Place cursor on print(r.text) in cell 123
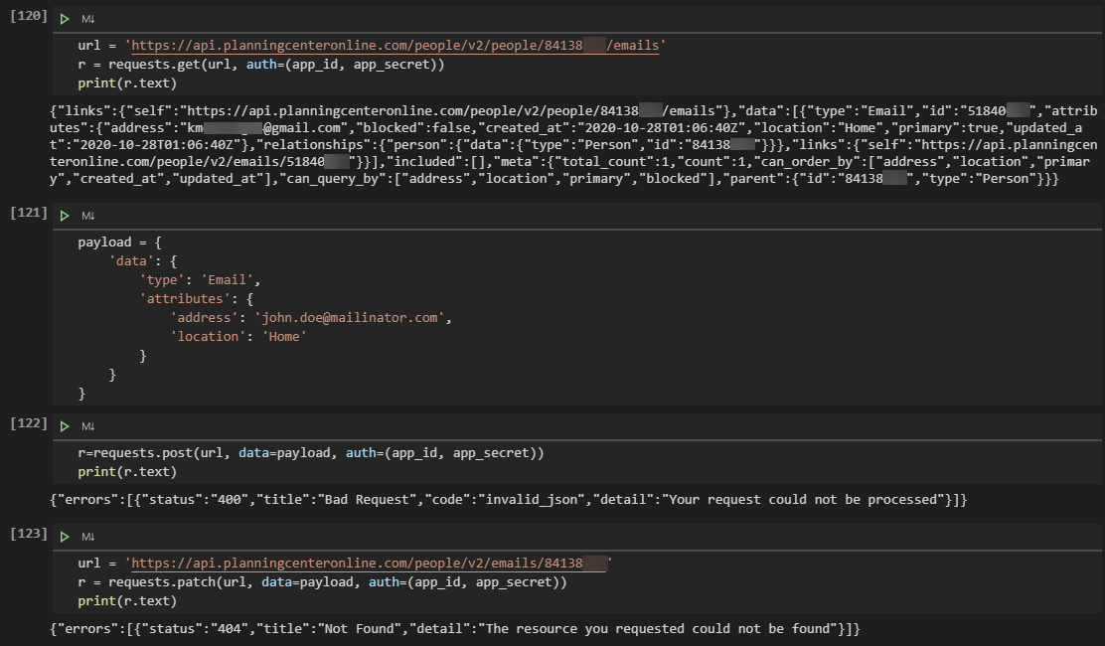 pyautogui.click(x=127, y=601)
